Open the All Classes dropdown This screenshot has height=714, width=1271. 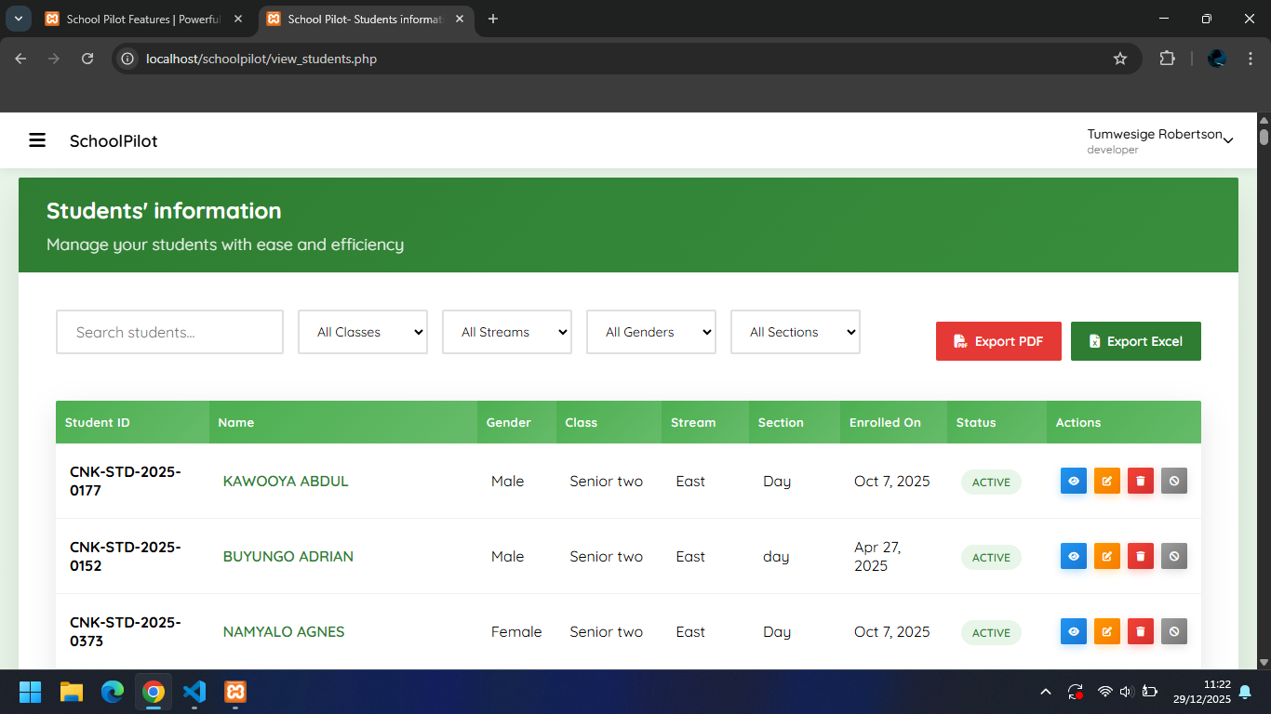pyautogui.click(x=362, y=332)
